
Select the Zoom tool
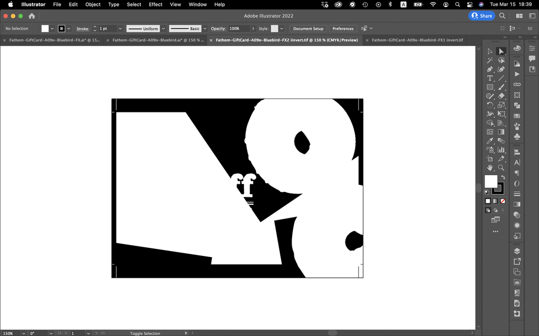[x=501, y=168]
